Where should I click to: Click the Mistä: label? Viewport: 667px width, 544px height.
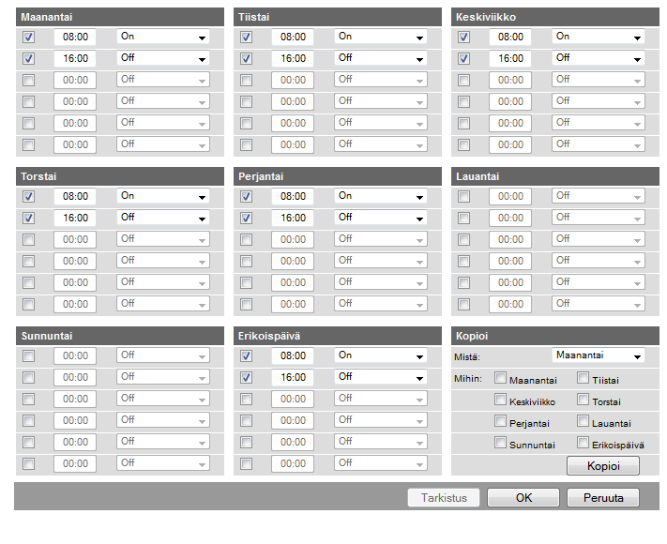point(467,357)
